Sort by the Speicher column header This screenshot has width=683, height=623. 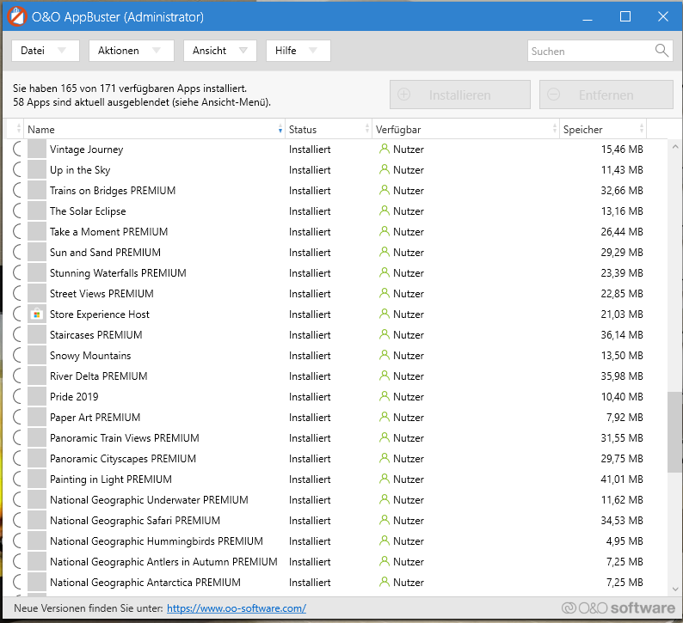[603, 129]
